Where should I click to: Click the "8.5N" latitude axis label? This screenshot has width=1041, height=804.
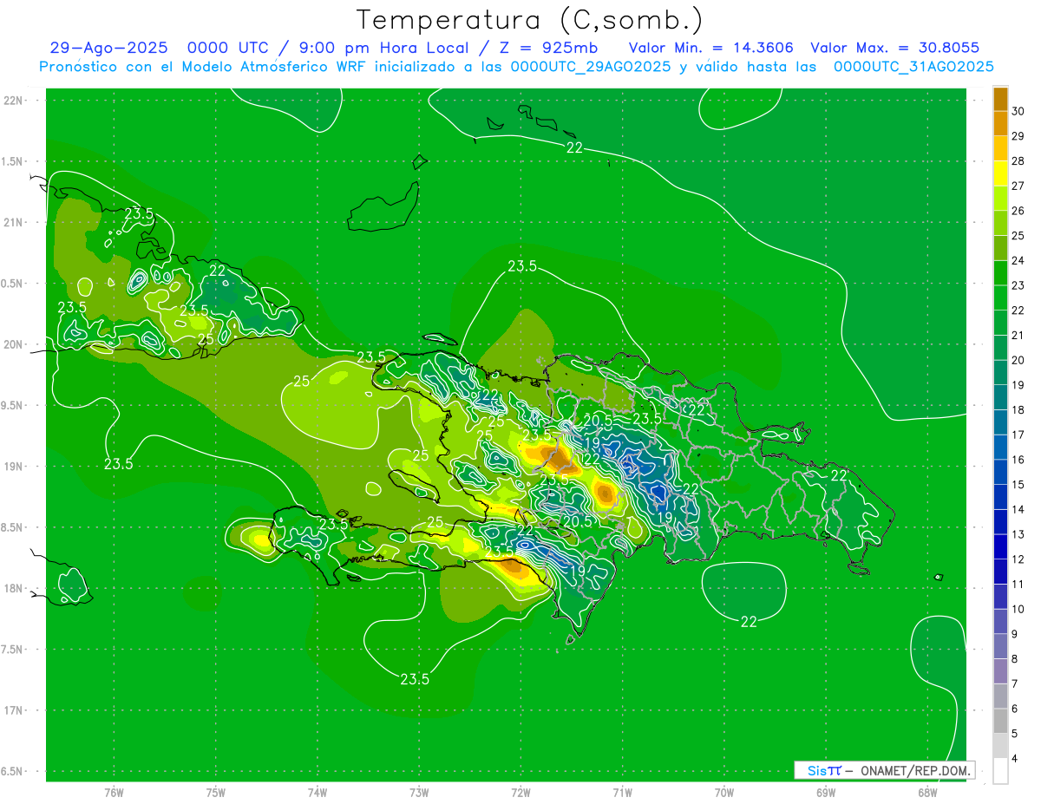[x=13, y=527]
